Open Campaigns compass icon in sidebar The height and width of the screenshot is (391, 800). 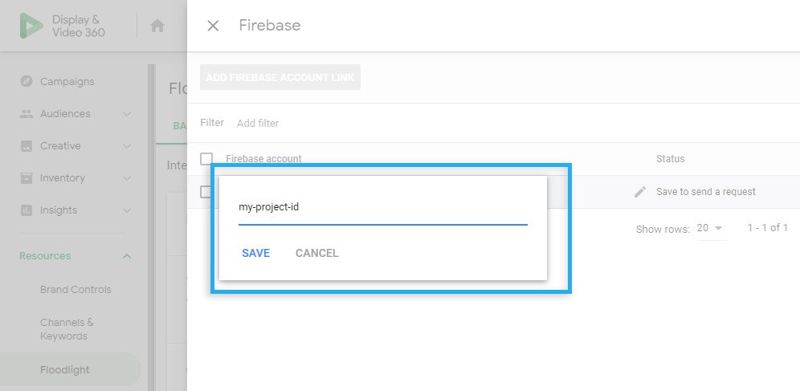click(27, 82)
